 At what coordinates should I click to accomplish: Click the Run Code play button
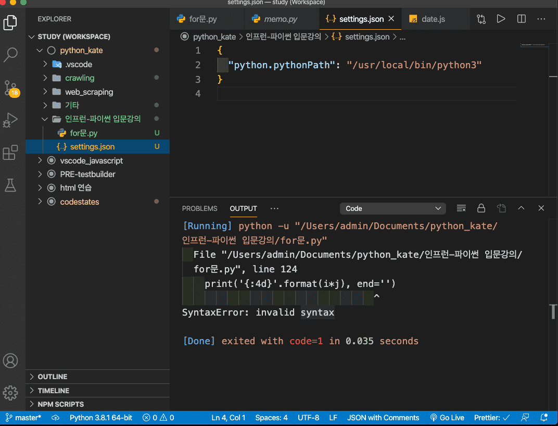[501, 19]
